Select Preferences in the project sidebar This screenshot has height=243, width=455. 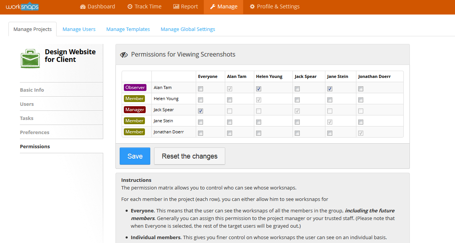tap(34, 132)
